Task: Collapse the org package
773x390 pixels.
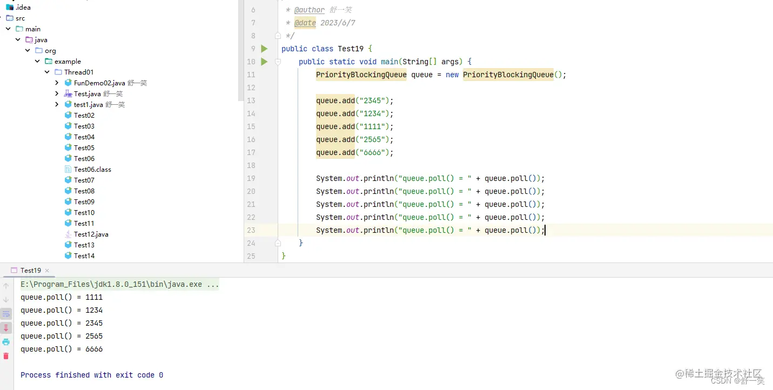Action: (28, 50)
